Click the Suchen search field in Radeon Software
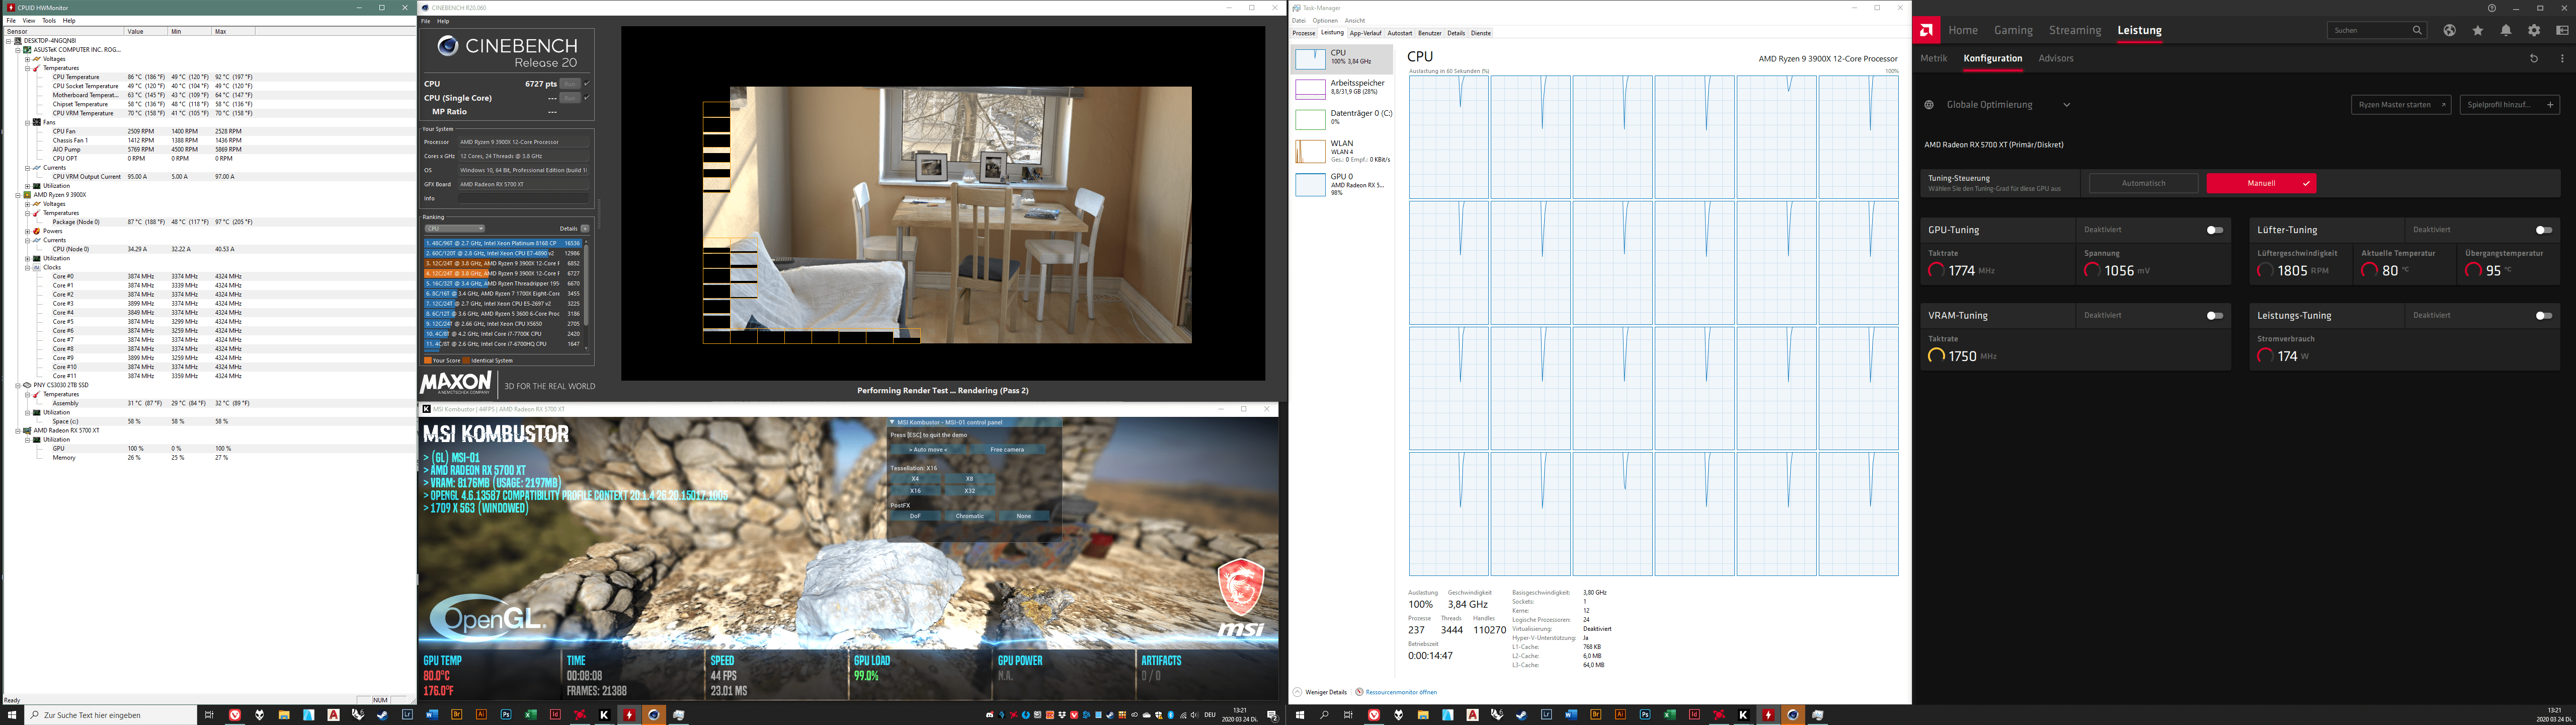2576x725 pixels. pos(2377,30)
